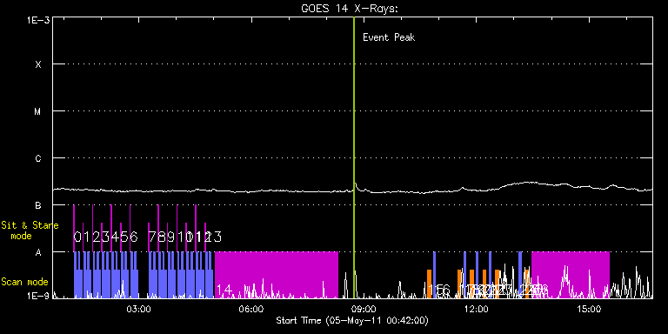Select the large magenta block labeled 14

(x=277, y=275)
